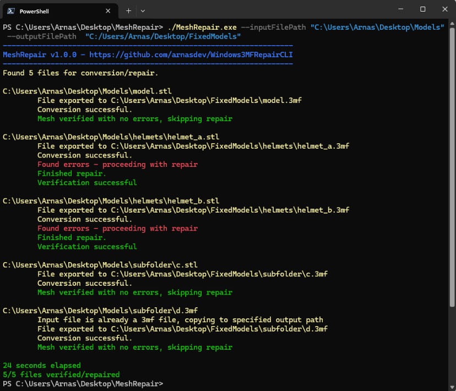Click the ./MeshRepair.exe command text

click(202, 28)
